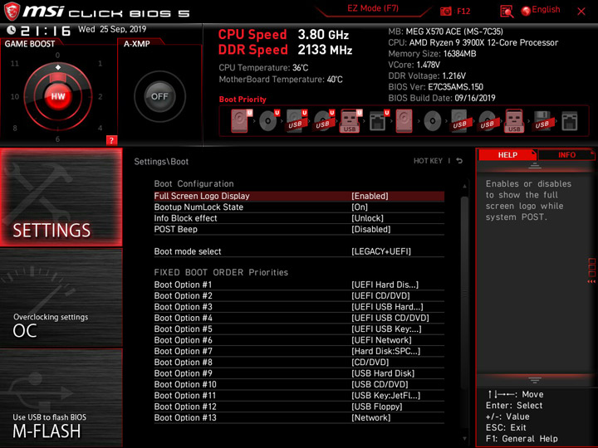Click the help panel bottom grip handle
This screenshot has height=448, width=598.
click(x=535, y=380)
